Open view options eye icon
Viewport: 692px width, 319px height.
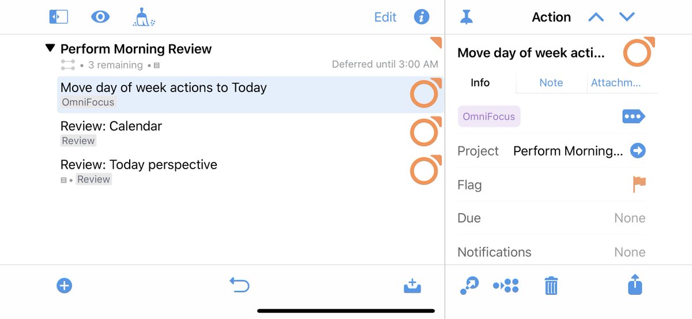100,17
